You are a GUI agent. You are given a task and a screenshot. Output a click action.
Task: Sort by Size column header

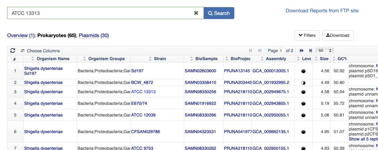[321, 59]
